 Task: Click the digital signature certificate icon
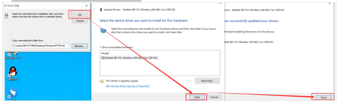coord(102,81)
